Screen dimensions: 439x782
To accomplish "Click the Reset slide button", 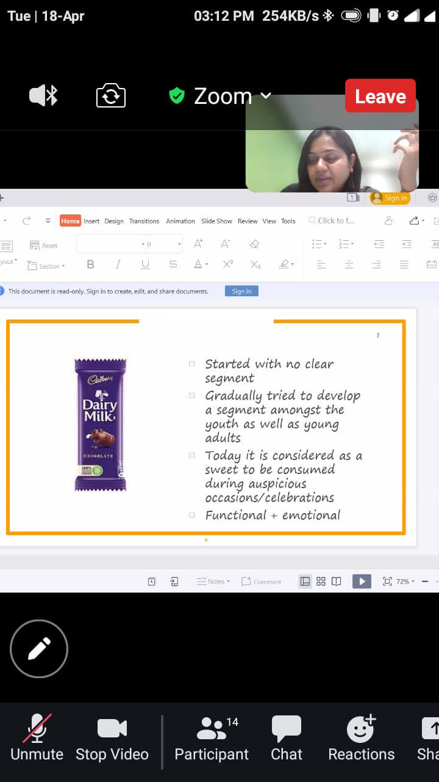I will click(x=43, y=246).
